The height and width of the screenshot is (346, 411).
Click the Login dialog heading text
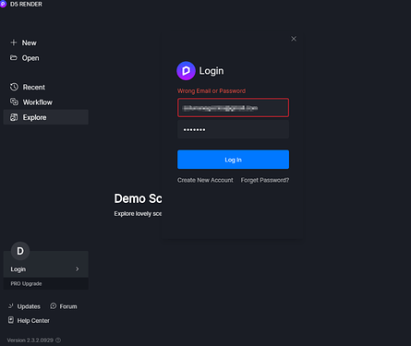click(212, 71)
